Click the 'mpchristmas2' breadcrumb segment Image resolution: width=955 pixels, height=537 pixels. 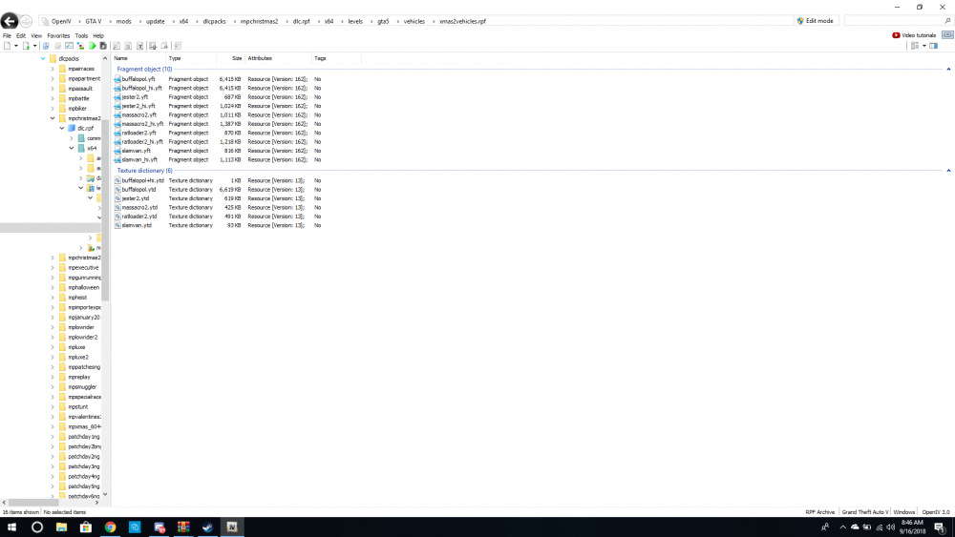259,21
